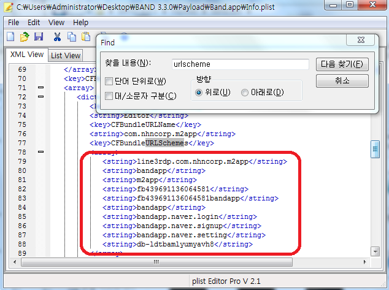The width and height of the screenshot is (389, 290).
Task: Copy selection with the Copy icon
Action: (x=72, y=37)
